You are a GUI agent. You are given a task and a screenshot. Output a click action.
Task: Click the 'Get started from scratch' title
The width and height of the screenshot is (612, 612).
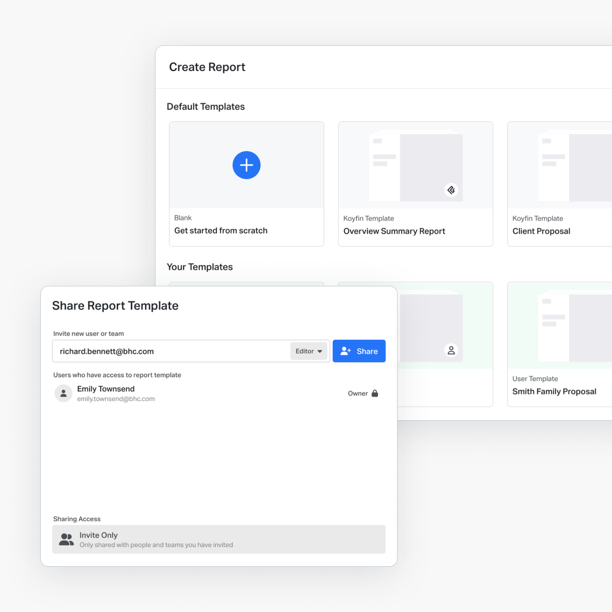221,231
